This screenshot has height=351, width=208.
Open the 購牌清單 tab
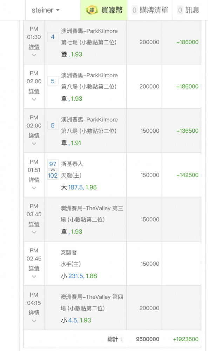tap(150, 10)
